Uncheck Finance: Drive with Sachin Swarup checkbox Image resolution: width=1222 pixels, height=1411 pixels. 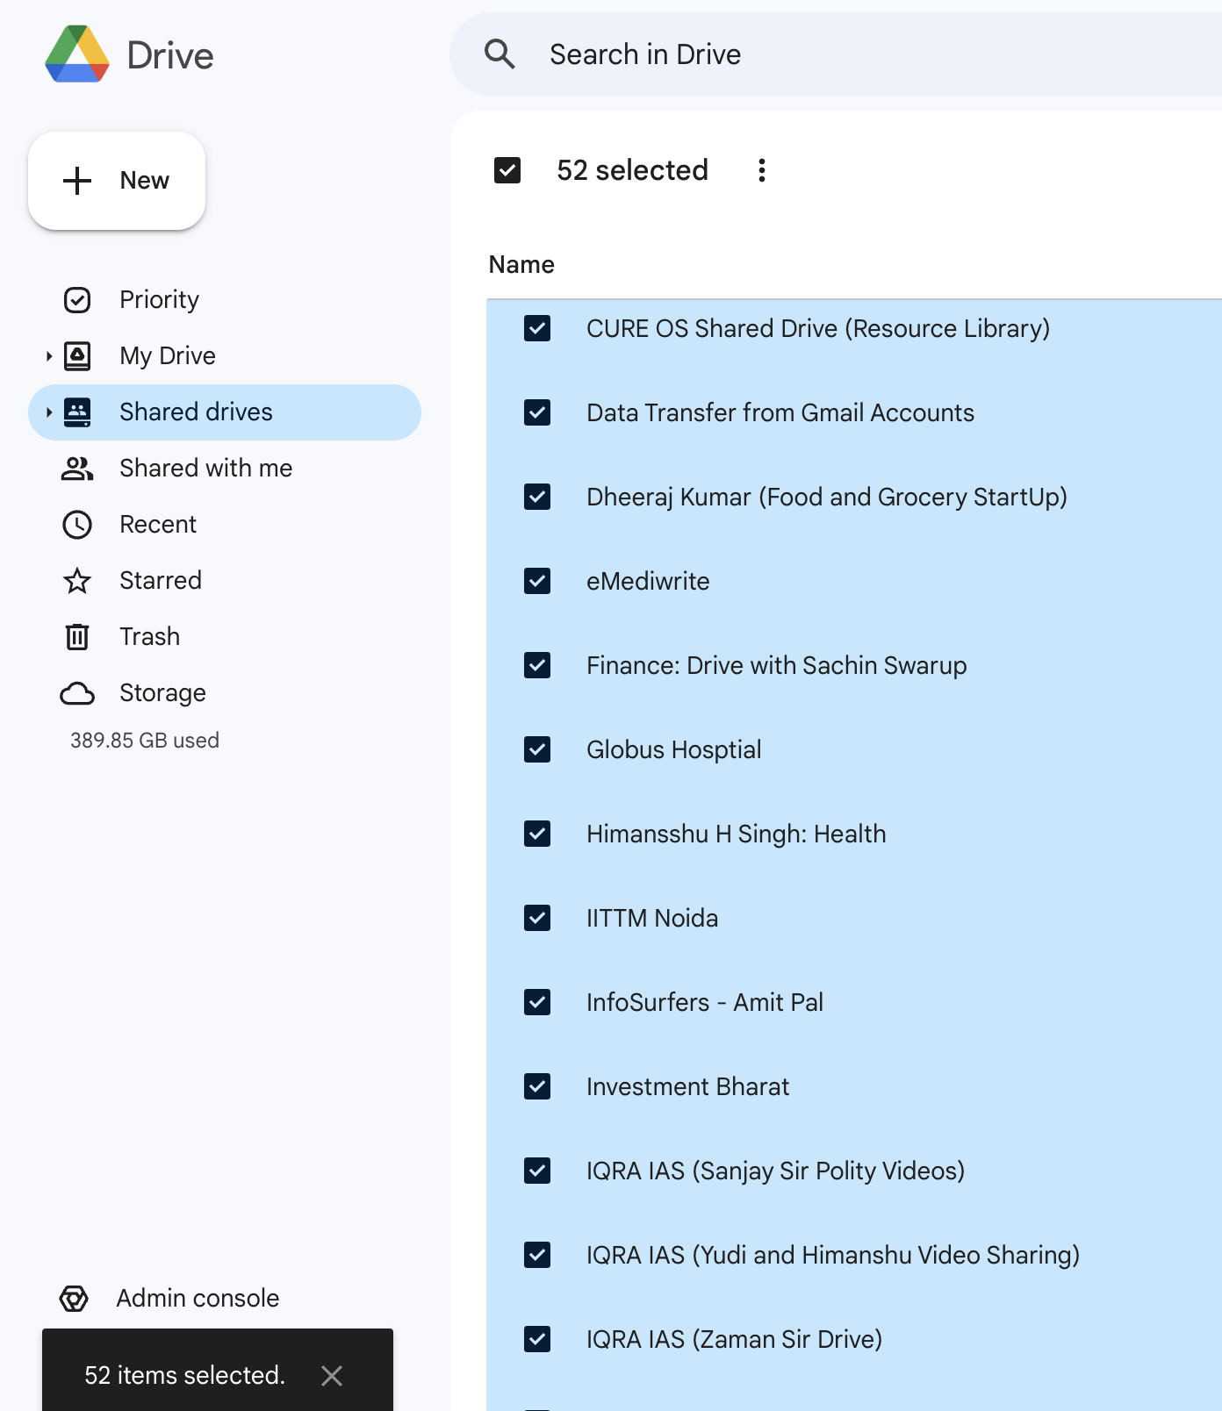pyautogui.click(x=537, y=665)
